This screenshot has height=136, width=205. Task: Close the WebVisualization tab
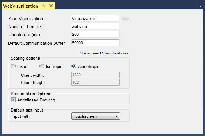[51, 6]
